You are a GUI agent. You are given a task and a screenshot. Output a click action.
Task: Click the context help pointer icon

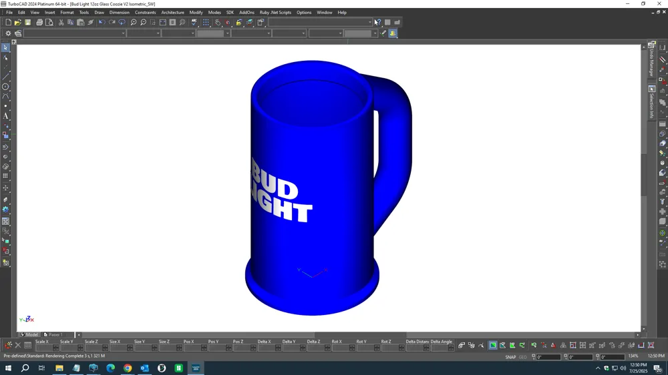[377, 22]
